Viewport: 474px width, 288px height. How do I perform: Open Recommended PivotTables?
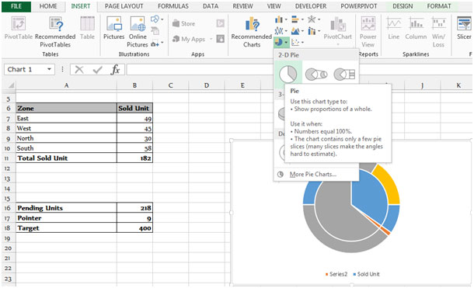coord(55,32)
